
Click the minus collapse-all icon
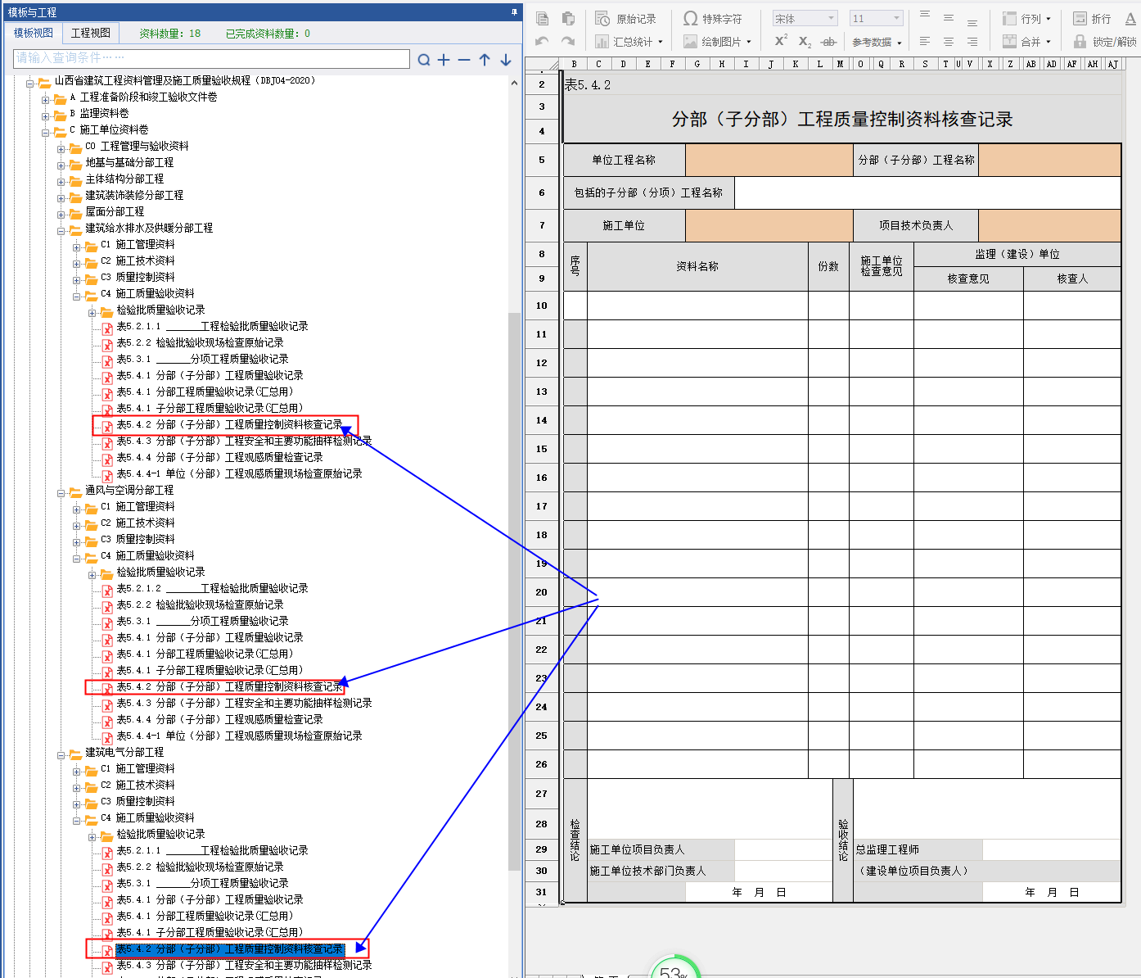click(464, 60)
